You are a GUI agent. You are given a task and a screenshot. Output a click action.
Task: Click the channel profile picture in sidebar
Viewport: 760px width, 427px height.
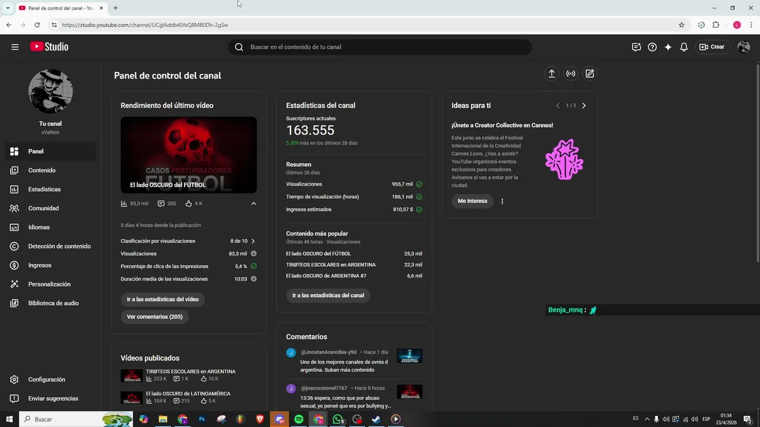tap(50, 91)
